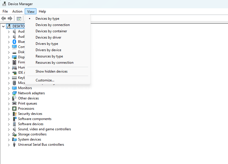The width and height of the screenshot is (228, 164).
Task: Open the Action menu
Action: pos(17,11)
